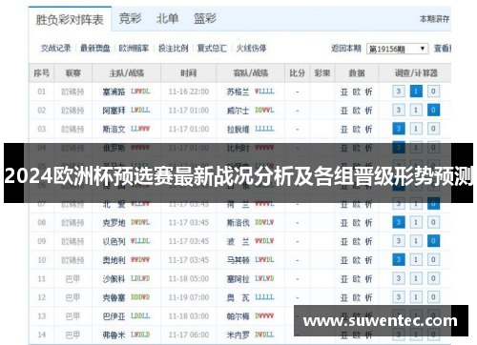Open 欧 data link in row 03
The width and height of the screenshot is (477, 345).
pyautogui.click(x=357, y=130)
